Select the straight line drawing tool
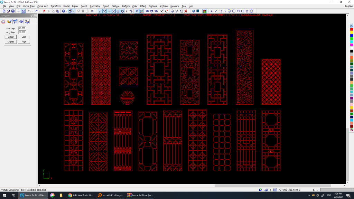 216,11
